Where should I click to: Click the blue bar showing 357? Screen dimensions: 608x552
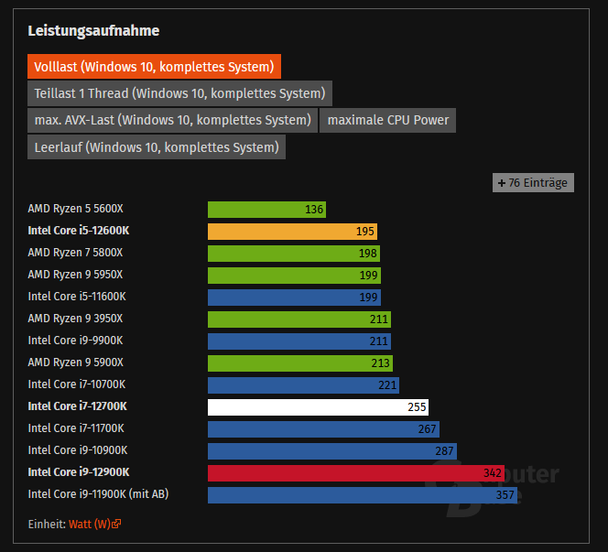tap(363, 495)
